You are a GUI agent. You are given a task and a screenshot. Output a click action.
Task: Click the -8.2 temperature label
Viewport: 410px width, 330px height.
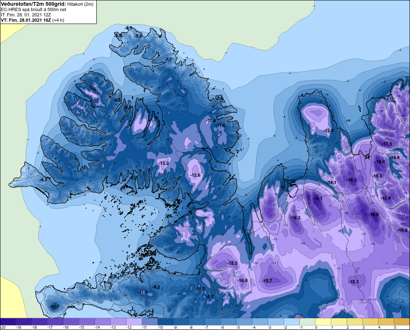(x=134, y=177)
